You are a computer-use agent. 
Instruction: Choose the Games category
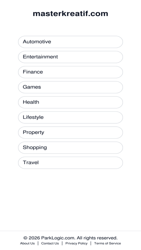70,87
